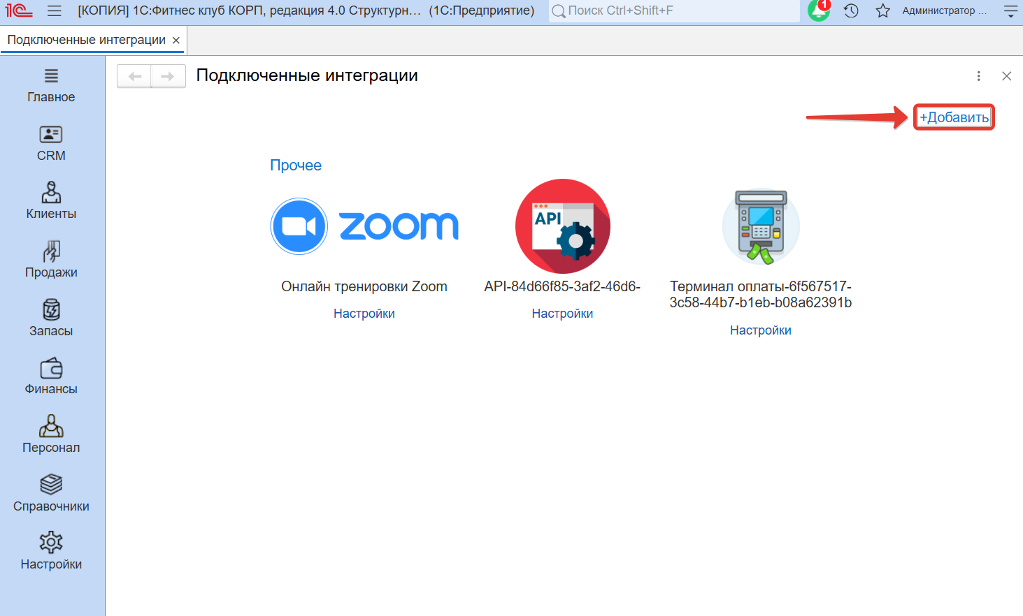The height and width of the screenshot is (616, 1023).
Task: Click the search field Поиск
Action: tap(675, 10)
